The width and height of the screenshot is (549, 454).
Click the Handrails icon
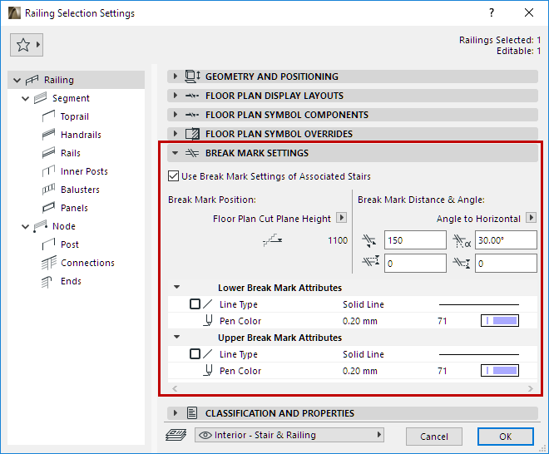click(48, 135)
